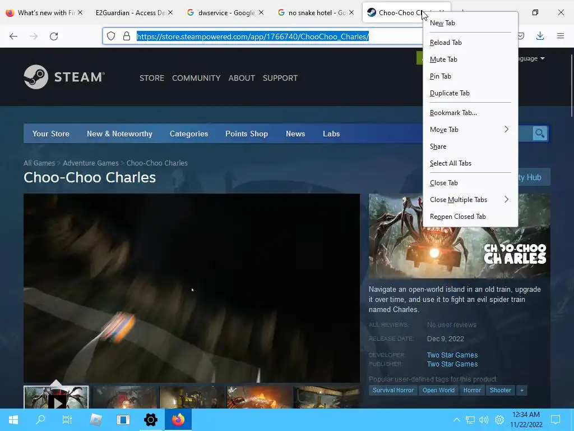Switch to the E2Guardian tab
The width and height of the screenshot is (574, 431).
click(x=130, y=12)
